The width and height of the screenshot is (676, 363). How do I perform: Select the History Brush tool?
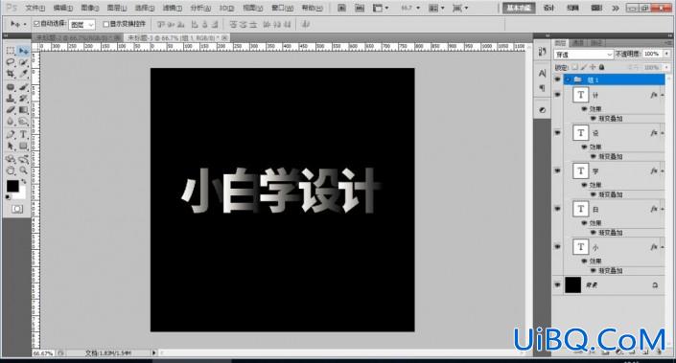point(23,99)
